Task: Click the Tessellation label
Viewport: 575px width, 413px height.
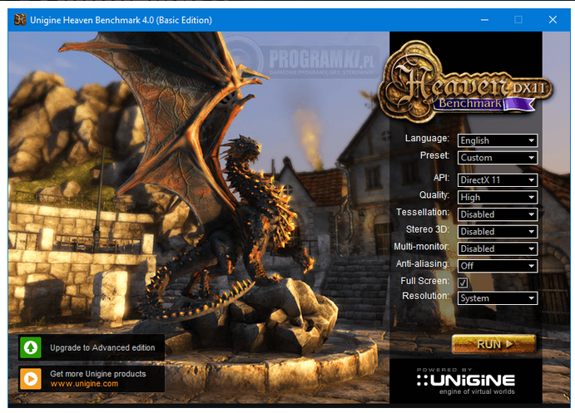Action: [423, 213]
